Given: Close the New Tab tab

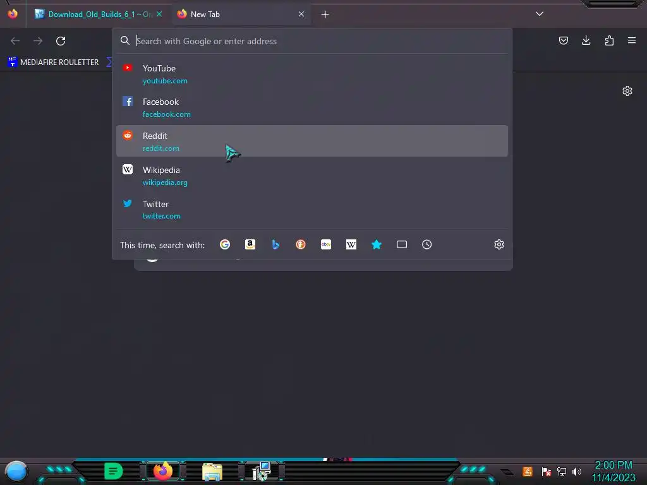Looking at the screenshot, I should (301, 14).
